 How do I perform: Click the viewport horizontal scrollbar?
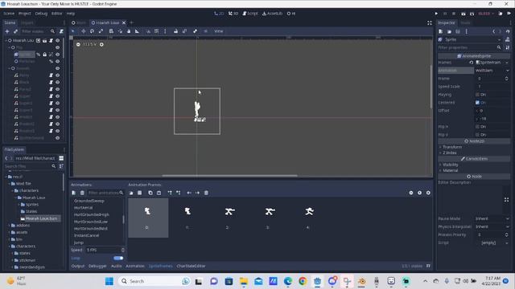[x=230, y=176]
